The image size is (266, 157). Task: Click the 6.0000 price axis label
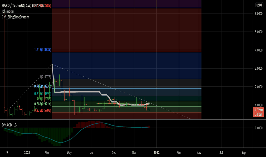click(259, 14)
